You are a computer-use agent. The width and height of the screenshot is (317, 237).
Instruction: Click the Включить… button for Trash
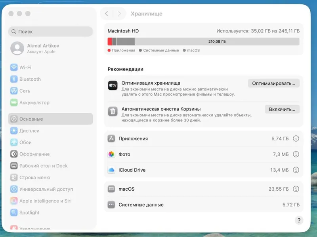pyautogui.click(x=282, y=109)
